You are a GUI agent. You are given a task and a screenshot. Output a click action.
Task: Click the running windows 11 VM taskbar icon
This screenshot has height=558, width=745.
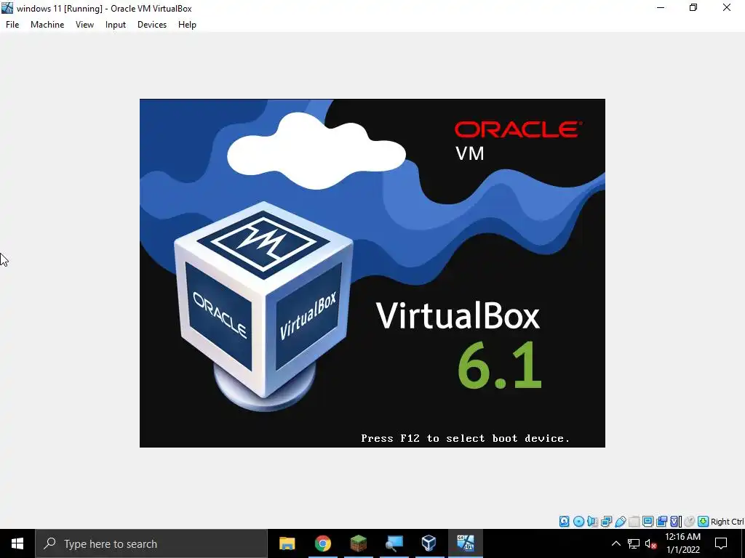[465, 543]
